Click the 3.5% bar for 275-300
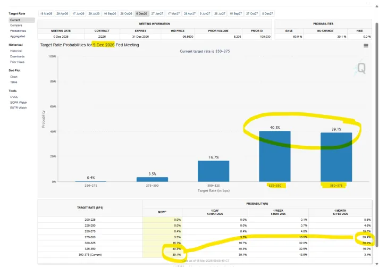Viewport: 379px width, 267px height. [152, 179]
